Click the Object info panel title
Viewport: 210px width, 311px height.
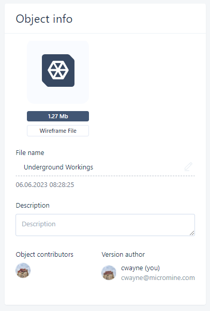click(44, 19)
